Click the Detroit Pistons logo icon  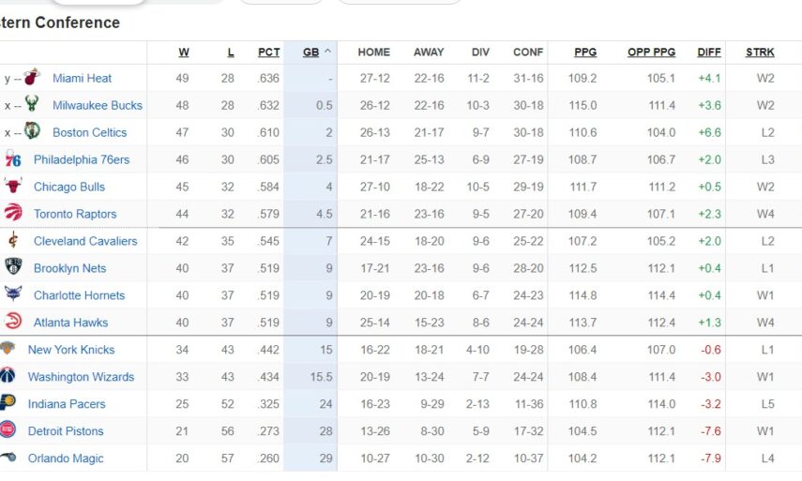8,431
